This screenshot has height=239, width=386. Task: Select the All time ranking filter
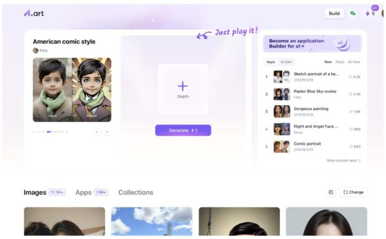pyautogui.click(x=354, y=62)
